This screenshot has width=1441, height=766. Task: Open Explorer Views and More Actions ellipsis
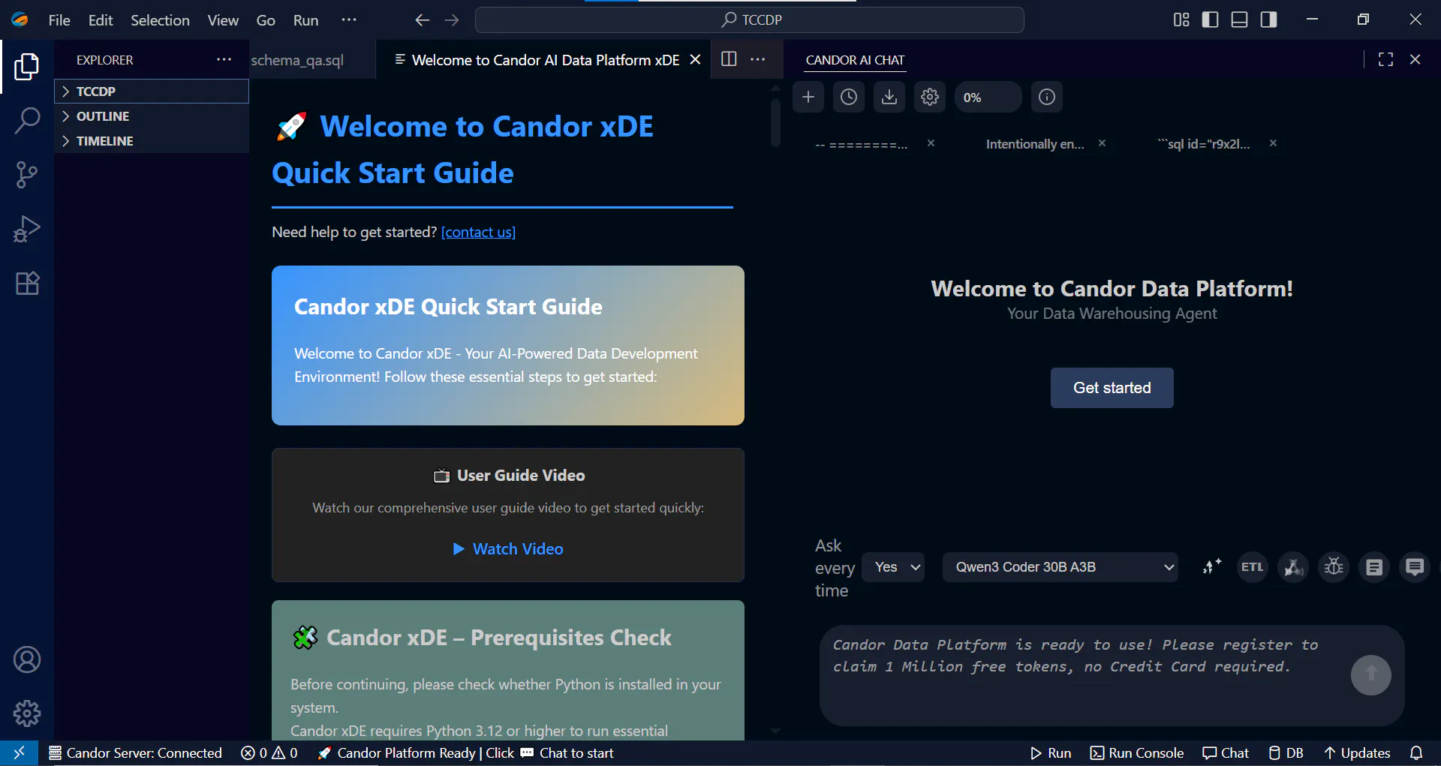tap(224, 59)
